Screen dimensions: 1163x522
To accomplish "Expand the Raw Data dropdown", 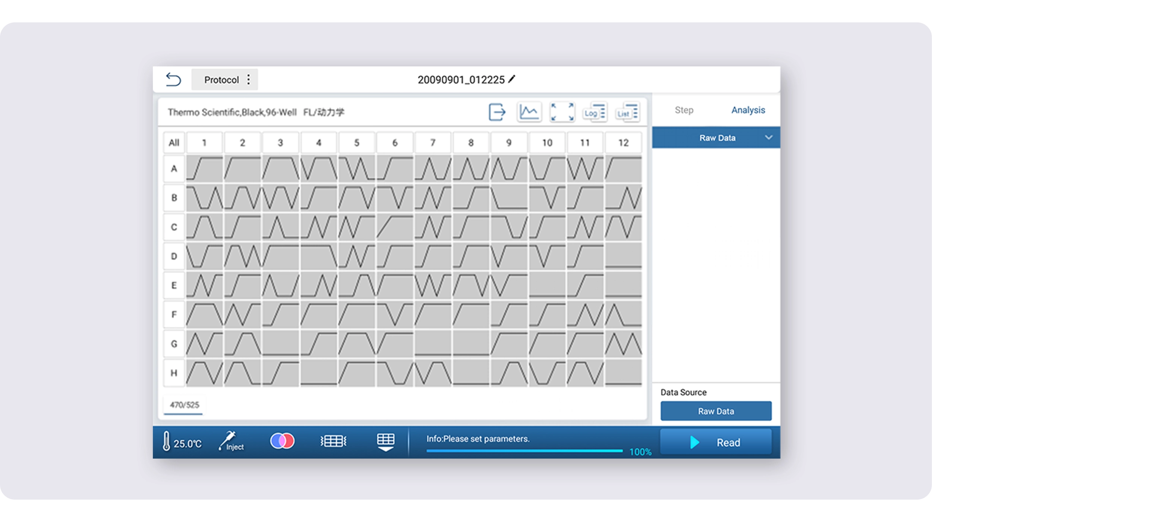I will [x=768, y=138].
